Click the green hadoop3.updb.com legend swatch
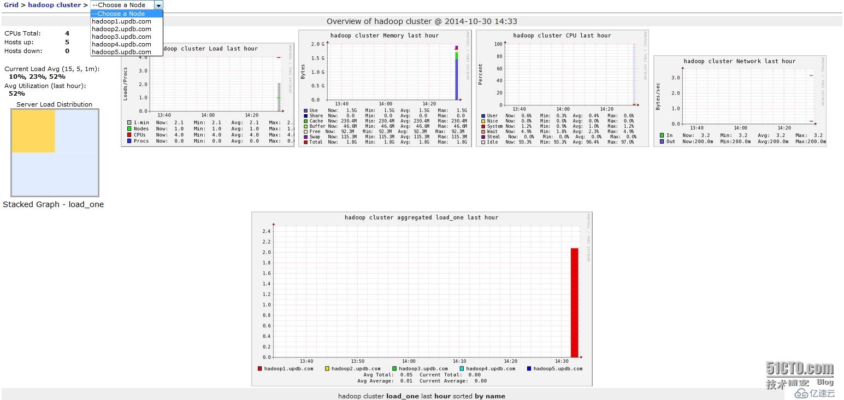This screenshot has height=400, width=844. tap(394, 369)
